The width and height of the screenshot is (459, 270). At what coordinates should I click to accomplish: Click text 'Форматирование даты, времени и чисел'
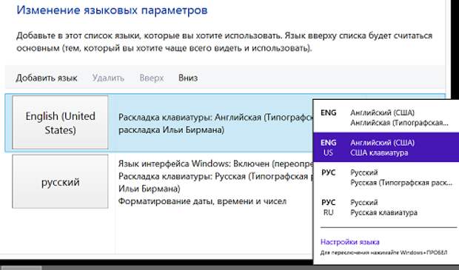(x=202, y=201)
